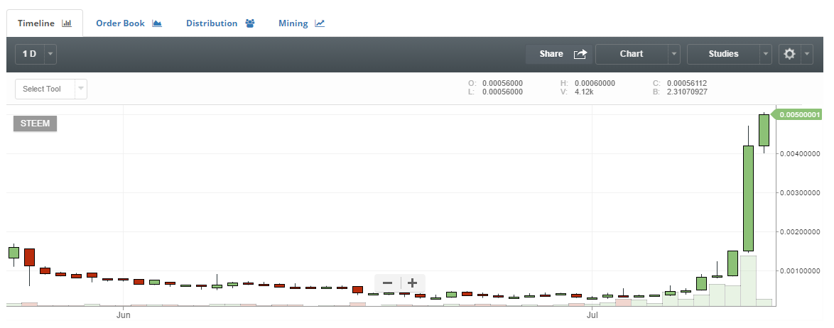The width and height of the screenshot is (834, 328).
Task: Click the line chart icon beside Mining
Action: click(x=320, y=23)
